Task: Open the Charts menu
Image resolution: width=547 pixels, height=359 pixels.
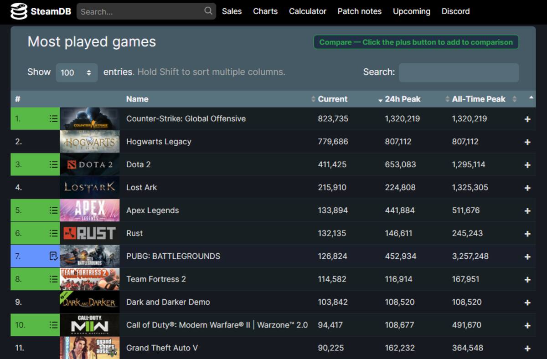Action: (265, 11)
